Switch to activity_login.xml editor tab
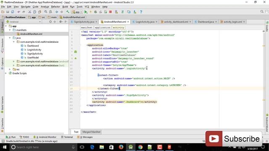269x151 pixels. (x=232, y=22)
